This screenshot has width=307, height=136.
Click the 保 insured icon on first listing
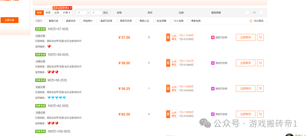tap(213, 37)
